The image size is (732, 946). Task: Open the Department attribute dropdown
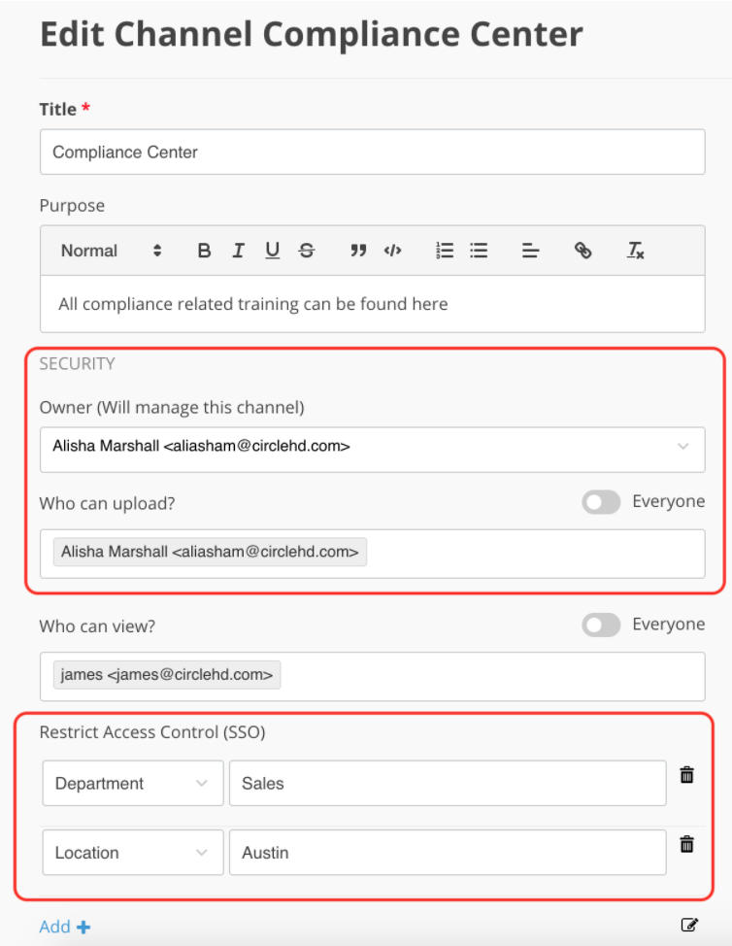click(132, 784)
